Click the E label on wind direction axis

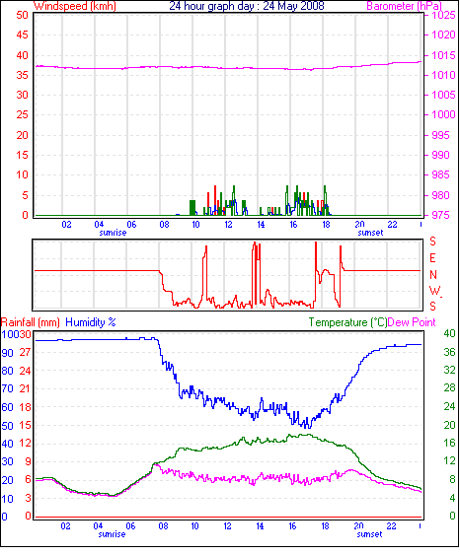(432, 258)
